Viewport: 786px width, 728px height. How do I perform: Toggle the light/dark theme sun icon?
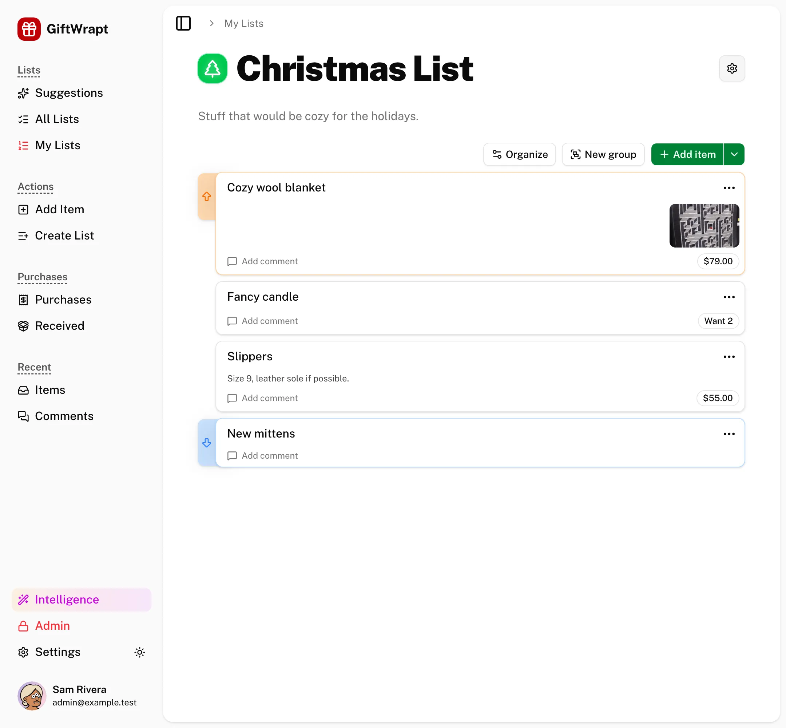[x=139, y=652]
